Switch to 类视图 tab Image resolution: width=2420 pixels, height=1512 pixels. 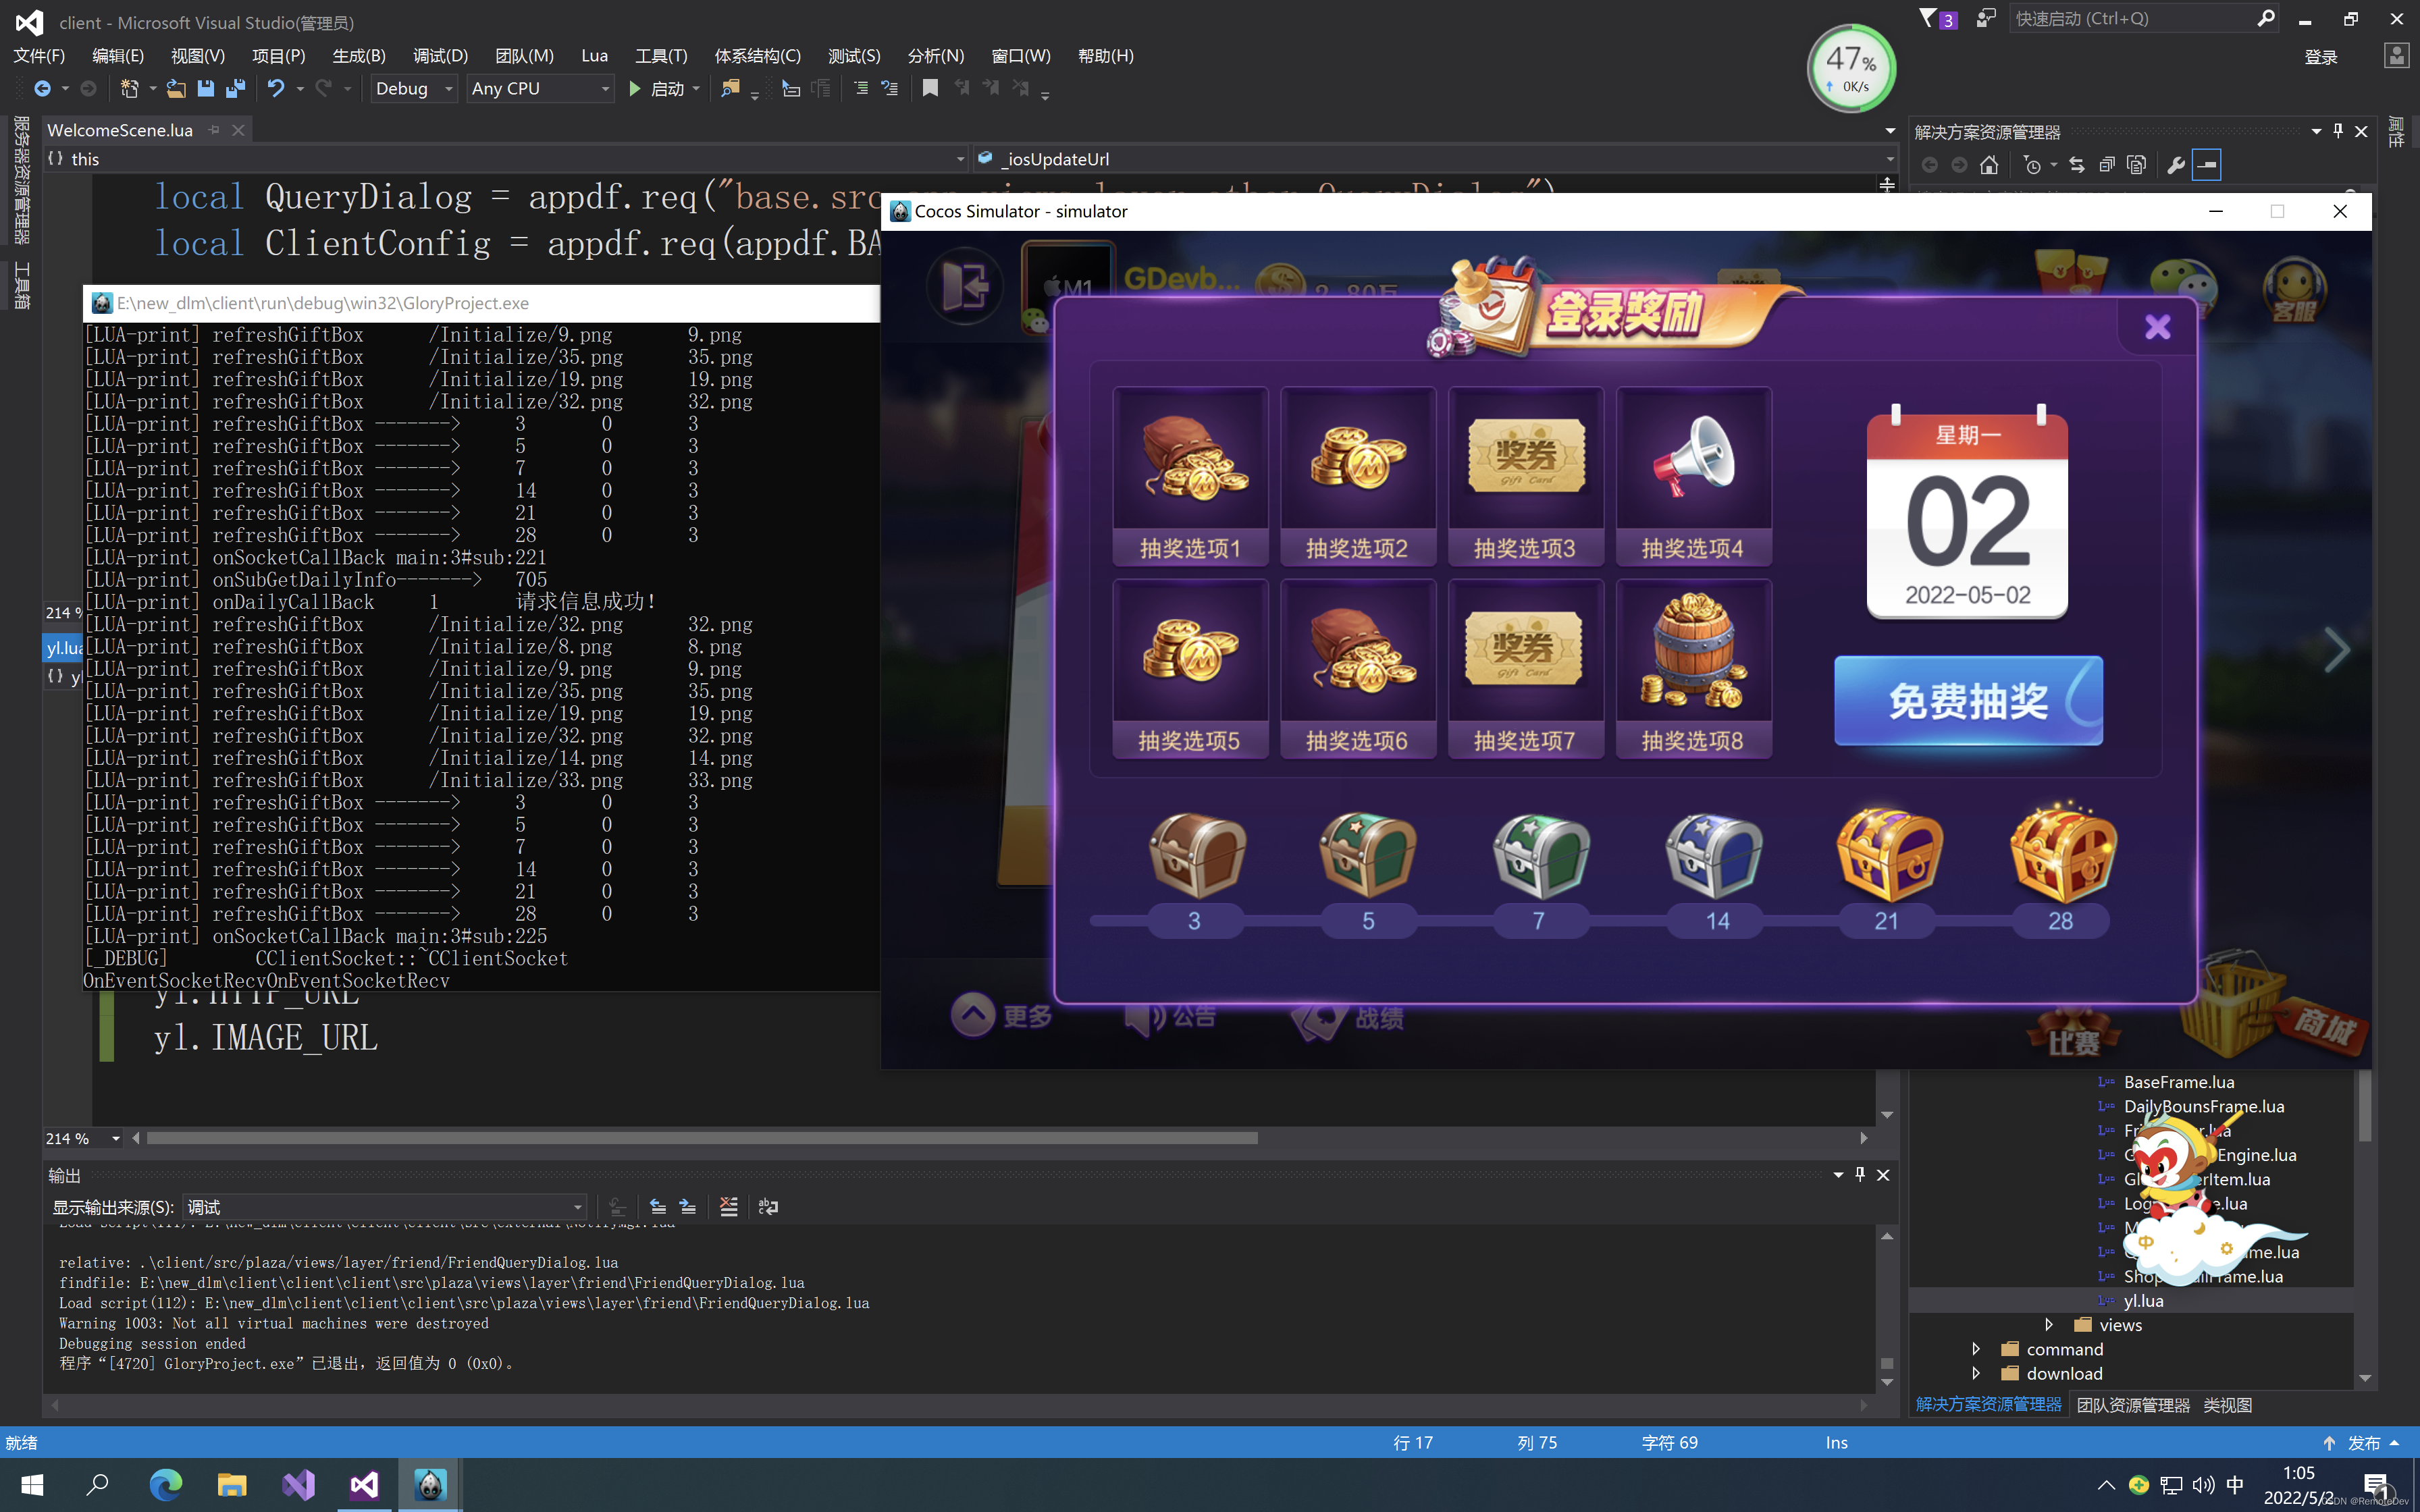2227,1405
